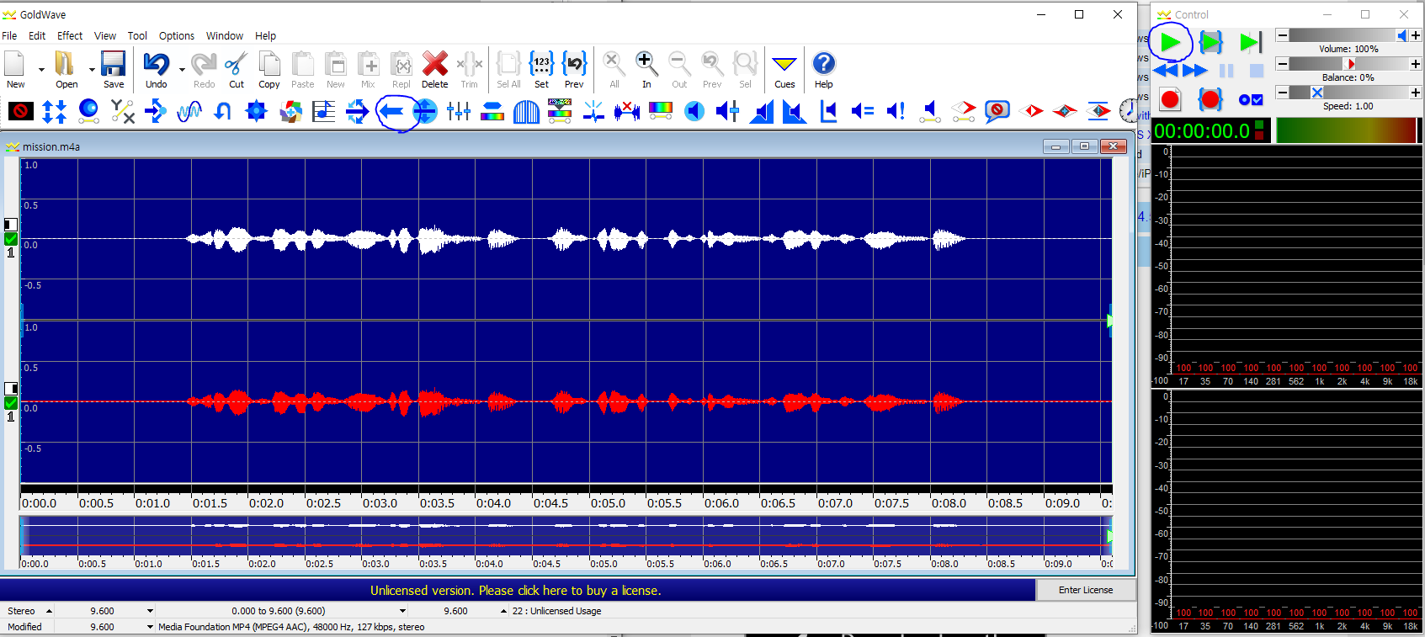
Task: Increase volume with the plus button
Action: pyautogui.click(x=1416, y=35)
